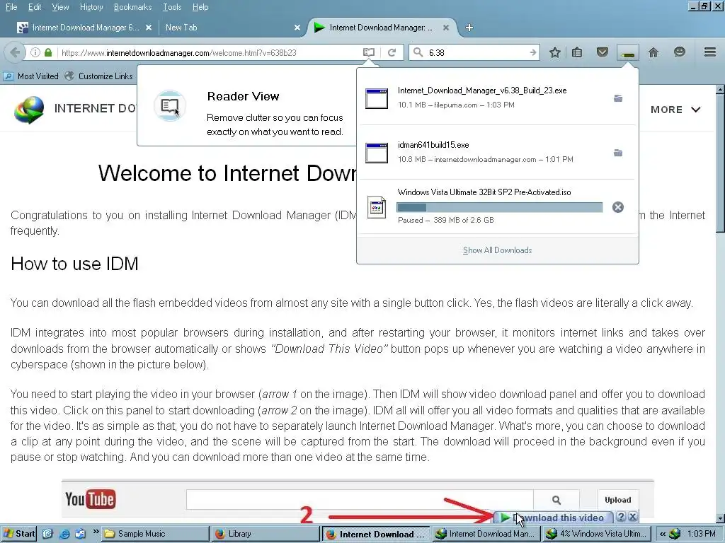Expand hidden system tray icons chevron
This screenshot has width=725, height=543.
click(x=663, y=534)
